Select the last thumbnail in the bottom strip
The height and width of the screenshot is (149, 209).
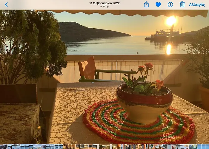click(207, 147)
